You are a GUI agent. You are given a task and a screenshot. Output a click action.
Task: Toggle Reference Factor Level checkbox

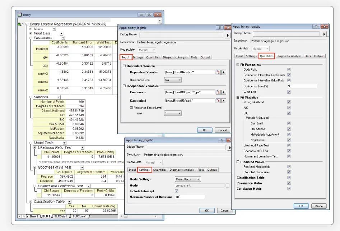(131, 108)
